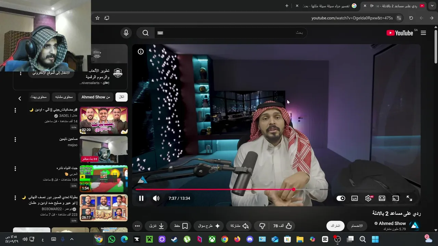Open the جبت اشياء نادره video thumbnail
438x246 pixels.
click(x=104, y=178)
